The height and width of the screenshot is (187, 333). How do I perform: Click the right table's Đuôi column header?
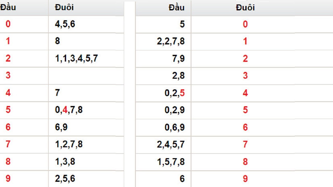point(245,8)
